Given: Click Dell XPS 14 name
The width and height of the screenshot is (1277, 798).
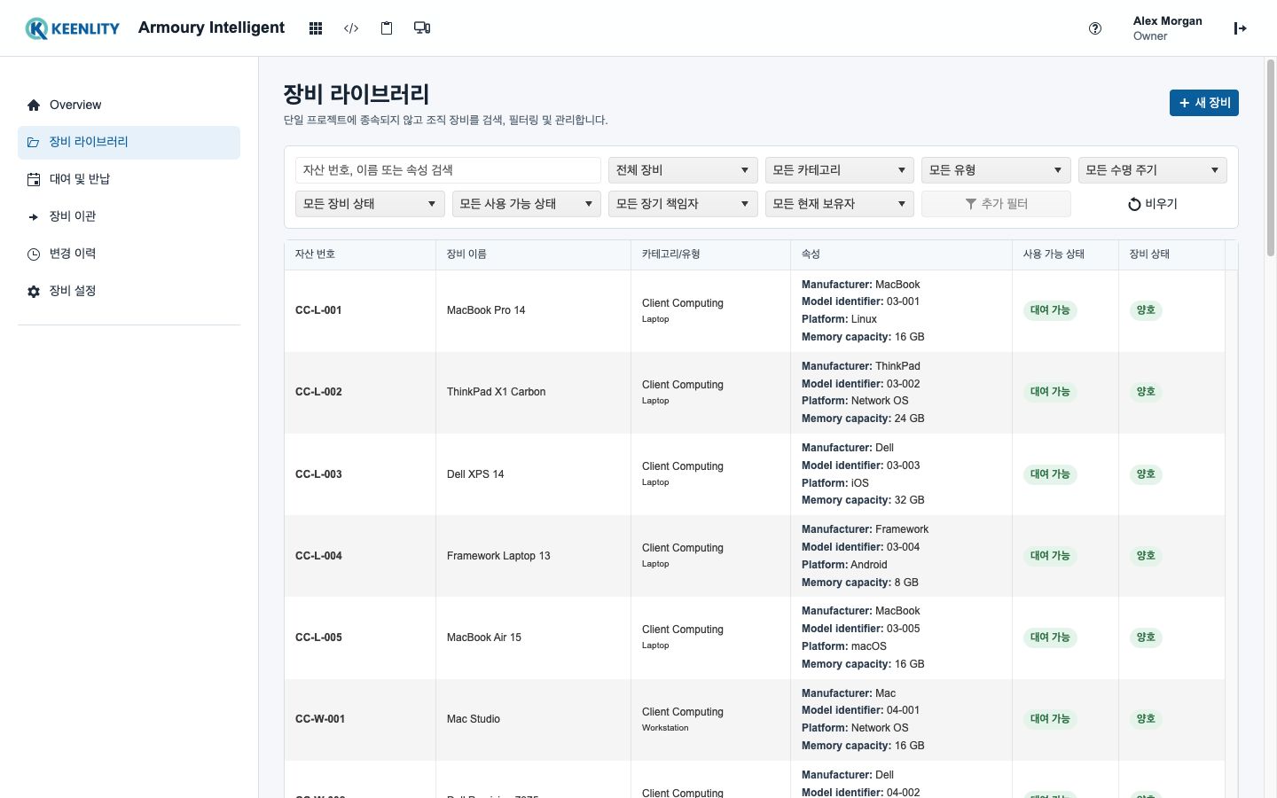Looking at the screenshot, I should point(475,474).
